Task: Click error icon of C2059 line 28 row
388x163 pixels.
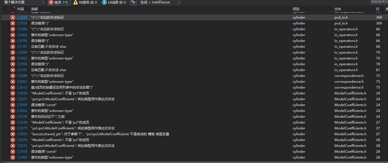Action: click(13, 152)
